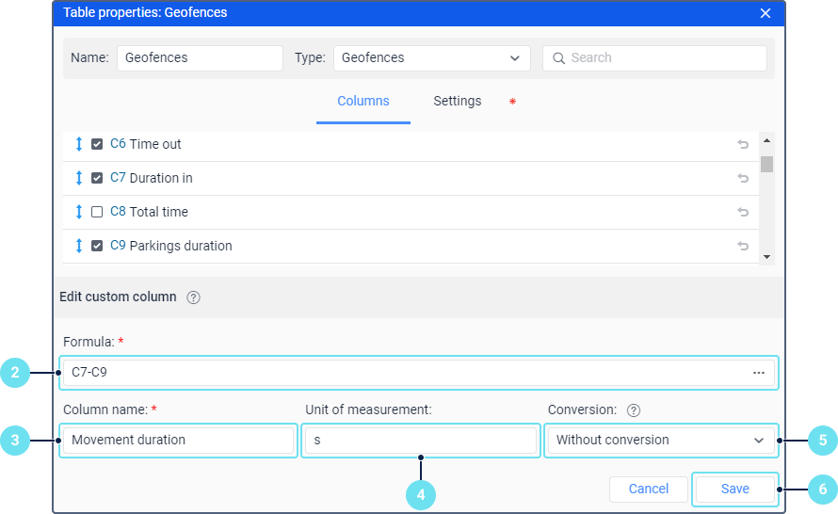Viewport: 838px width, 514px height.
Task: Click help icon next to Edit custom column
Action: [x=193, y=297]
